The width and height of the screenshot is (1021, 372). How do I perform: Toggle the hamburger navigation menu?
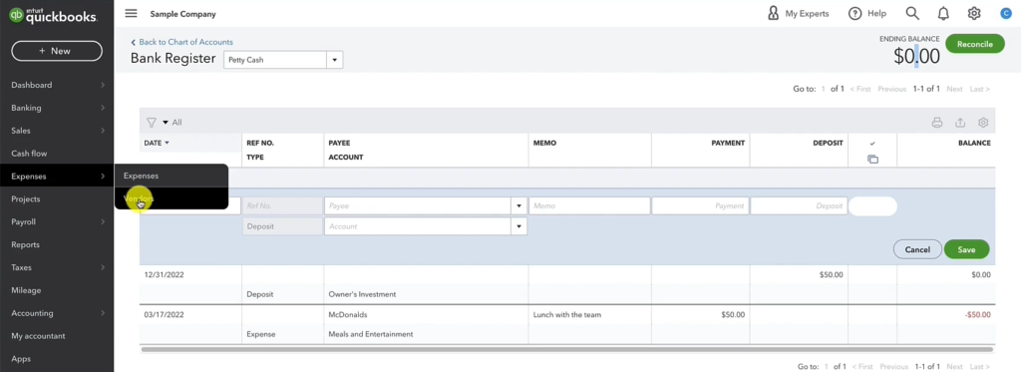(131, 14)
